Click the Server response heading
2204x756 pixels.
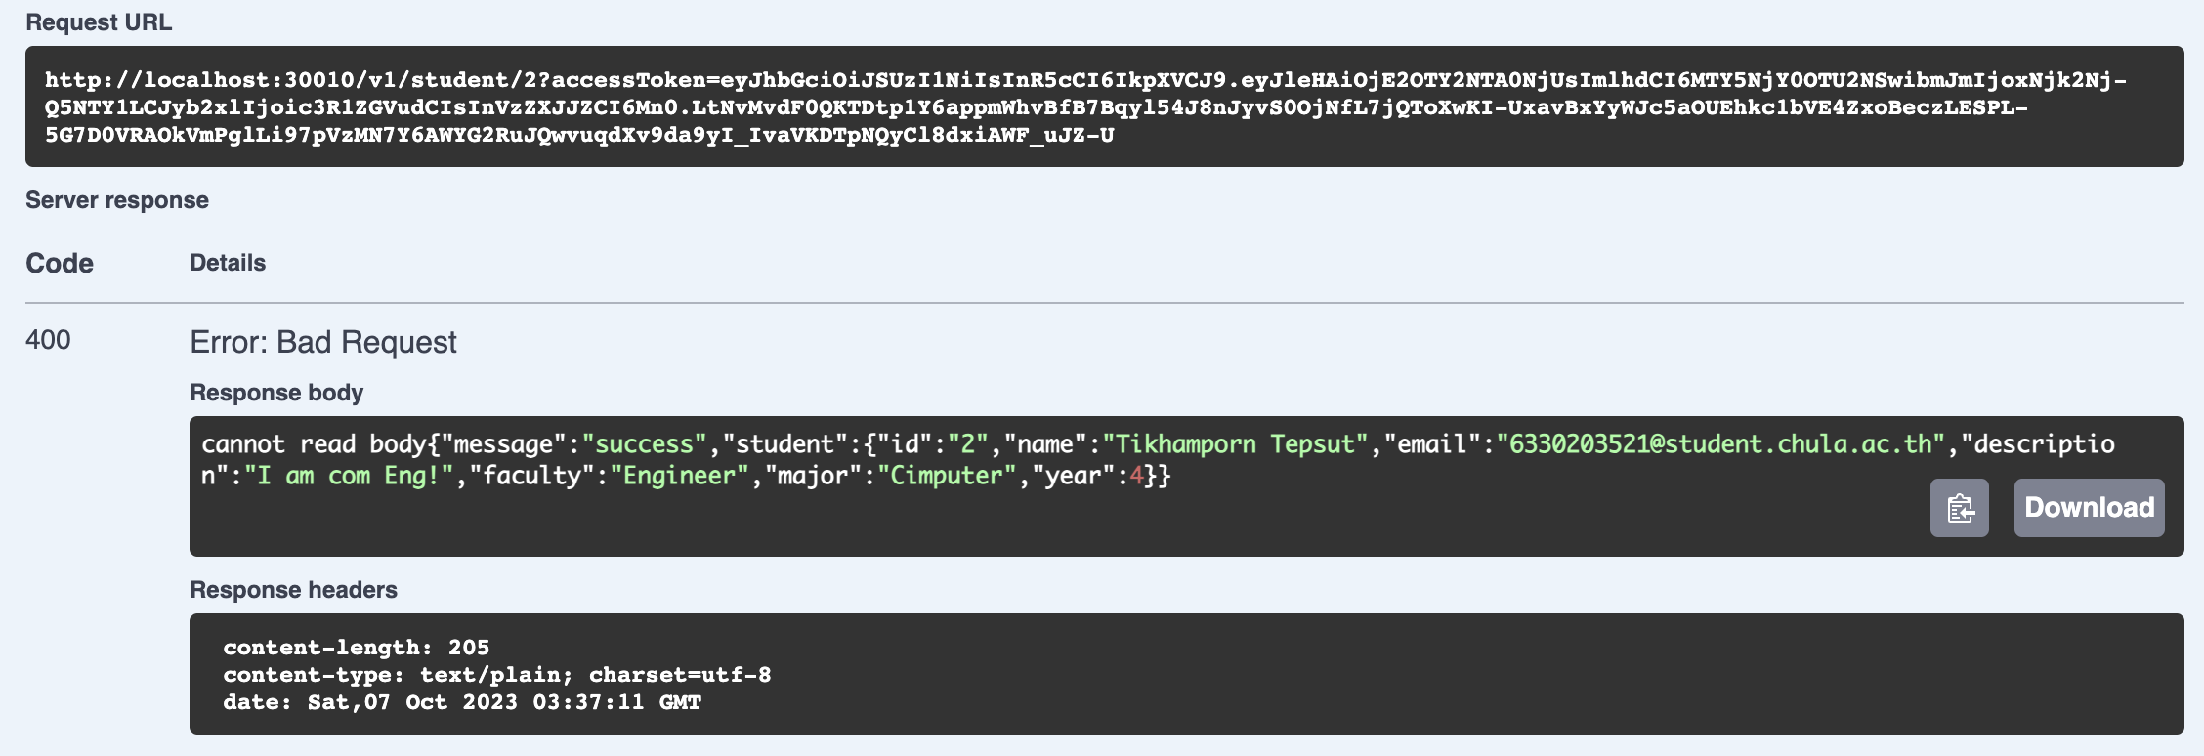[116, 199]
